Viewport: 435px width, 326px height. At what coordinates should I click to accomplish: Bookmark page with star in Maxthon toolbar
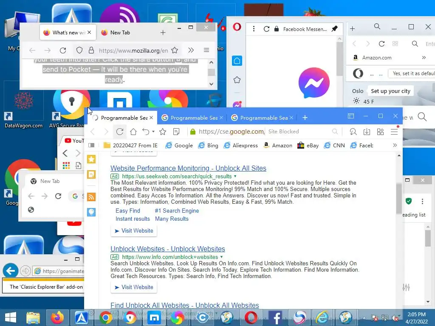click(x=163, y=132)
